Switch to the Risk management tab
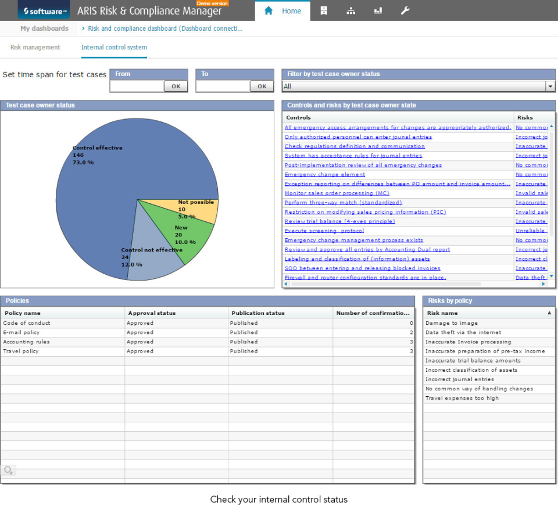558x513 pixels. (x=35, y=48)
